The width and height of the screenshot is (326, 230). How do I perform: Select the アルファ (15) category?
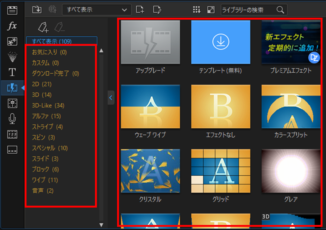(x=46, y=116)
